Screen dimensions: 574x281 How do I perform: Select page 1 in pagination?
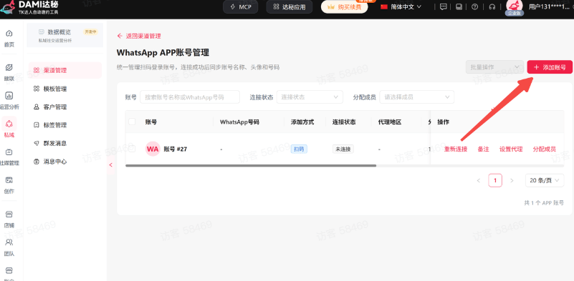(495, 180)
